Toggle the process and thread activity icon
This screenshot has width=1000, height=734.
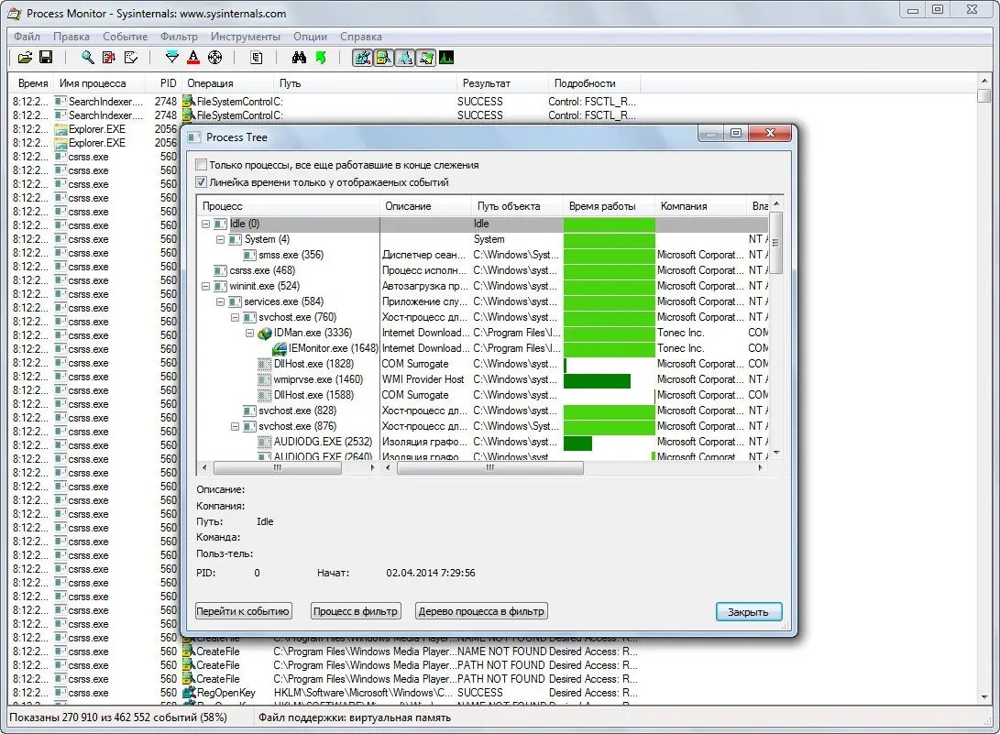click(x=426, y=58)
